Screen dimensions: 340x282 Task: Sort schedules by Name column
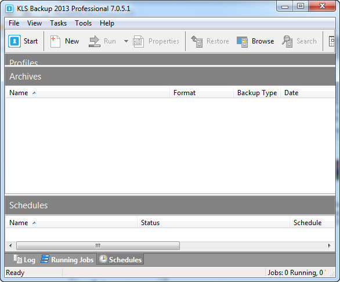tap(71, 223)
